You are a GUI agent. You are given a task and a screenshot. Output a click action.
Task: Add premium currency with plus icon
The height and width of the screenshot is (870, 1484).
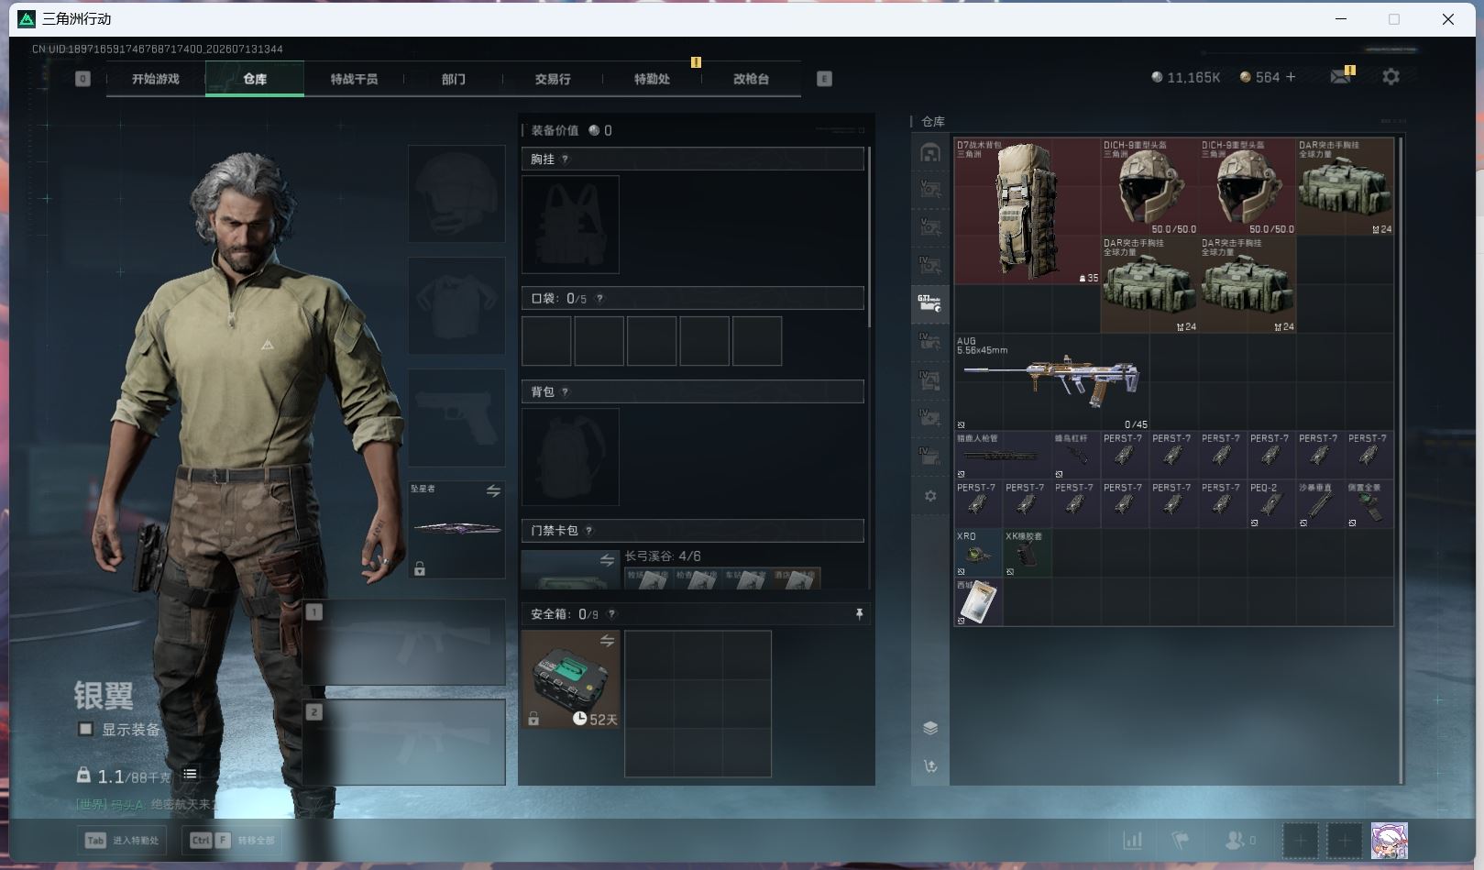1291,77
